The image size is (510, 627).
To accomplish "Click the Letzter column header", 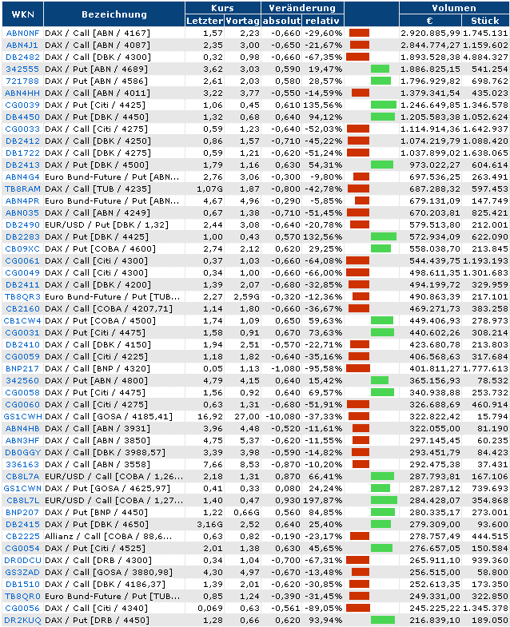I will click(205, 21).
